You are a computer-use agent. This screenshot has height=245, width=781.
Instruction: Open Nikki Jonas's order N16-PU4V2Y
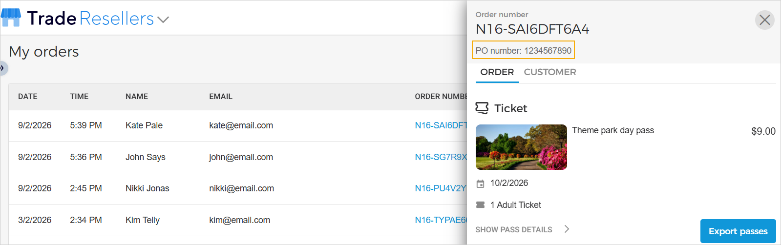point(440,188)
